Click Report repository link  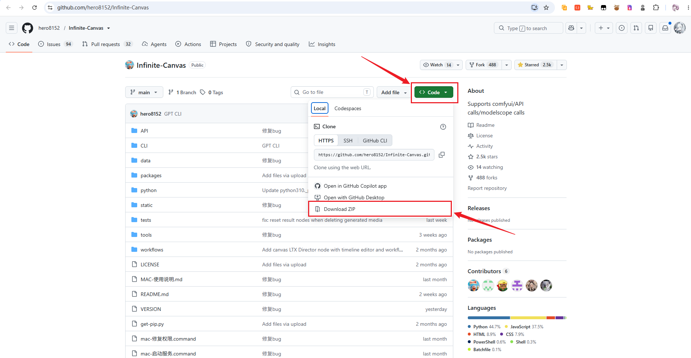click(487, 188)
